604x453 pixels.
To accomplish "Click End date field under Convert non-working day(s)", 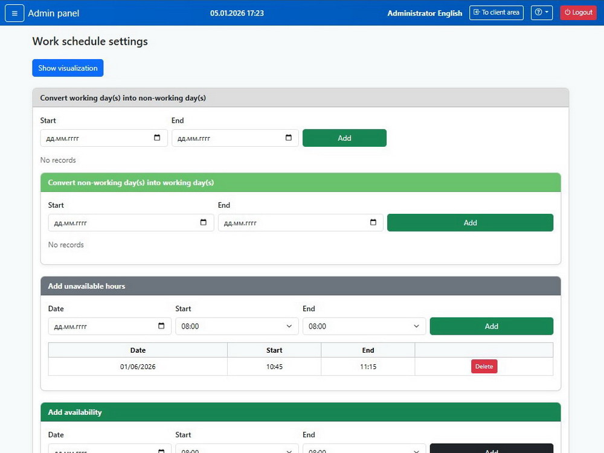I will (300, 223).
